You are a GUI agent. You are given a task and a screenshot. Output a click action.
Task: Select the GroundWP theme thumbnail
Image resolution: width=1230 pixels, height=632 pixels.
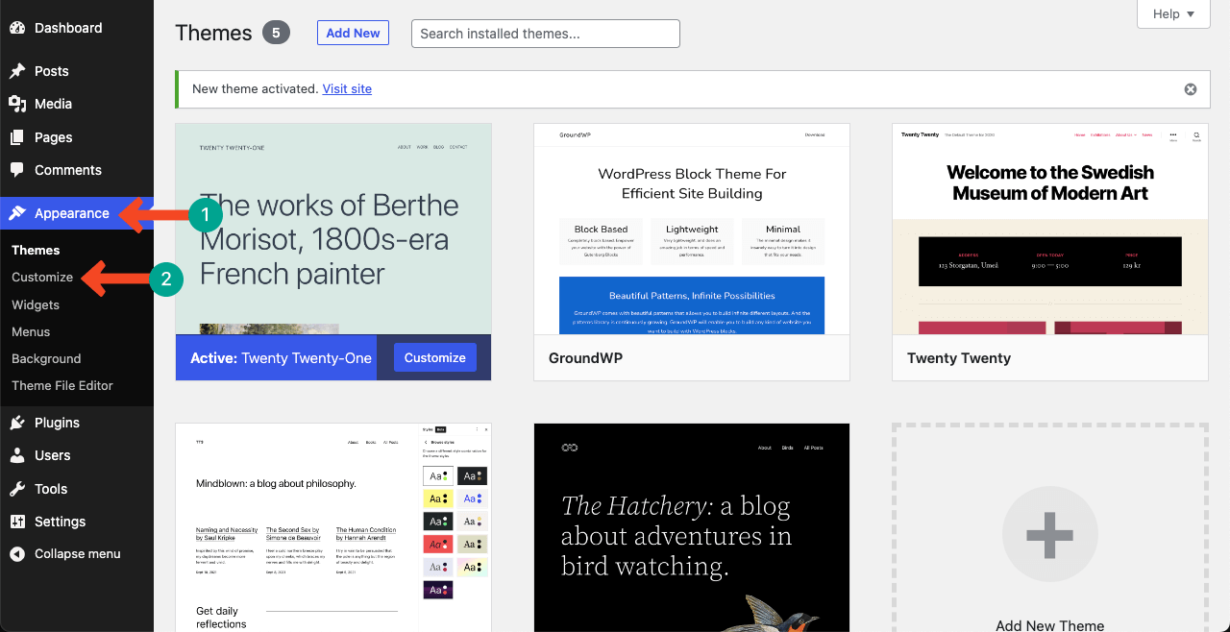click(x=691, y=230)
